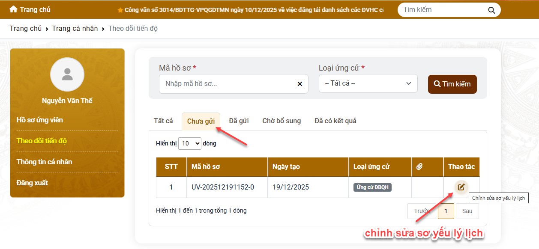Switch to the Tất cả tab
539x249 pixels.
point(163,121)
